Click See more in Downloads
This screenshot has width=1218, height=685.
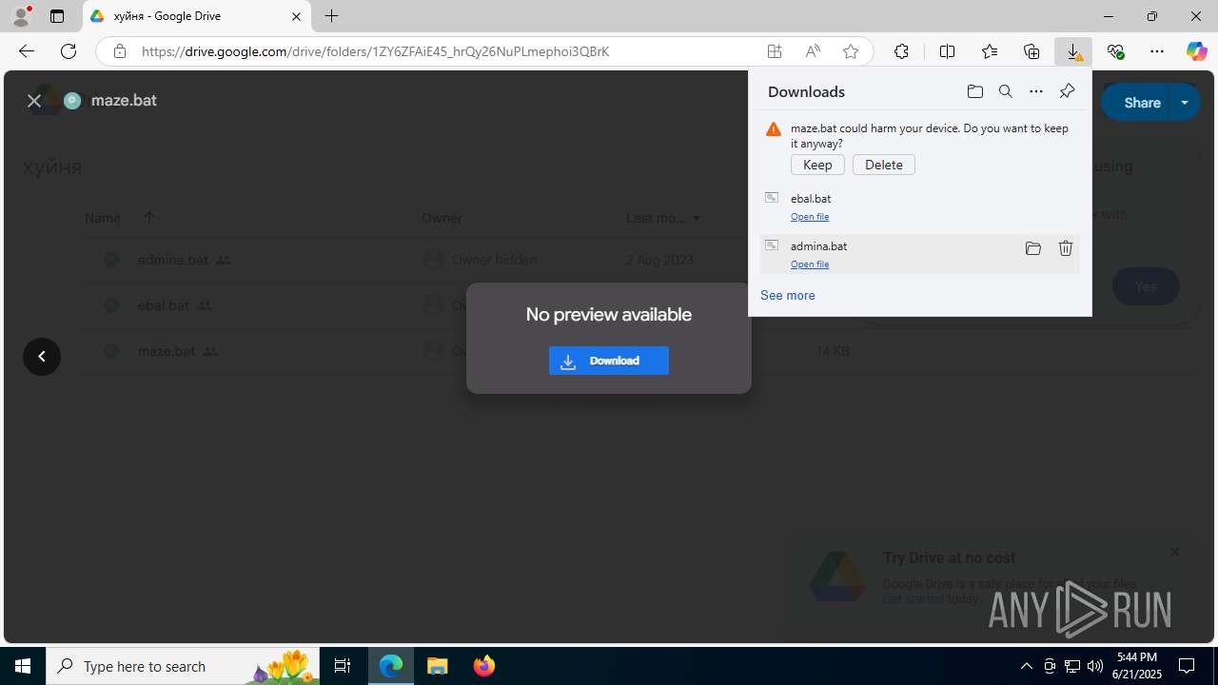788,295
